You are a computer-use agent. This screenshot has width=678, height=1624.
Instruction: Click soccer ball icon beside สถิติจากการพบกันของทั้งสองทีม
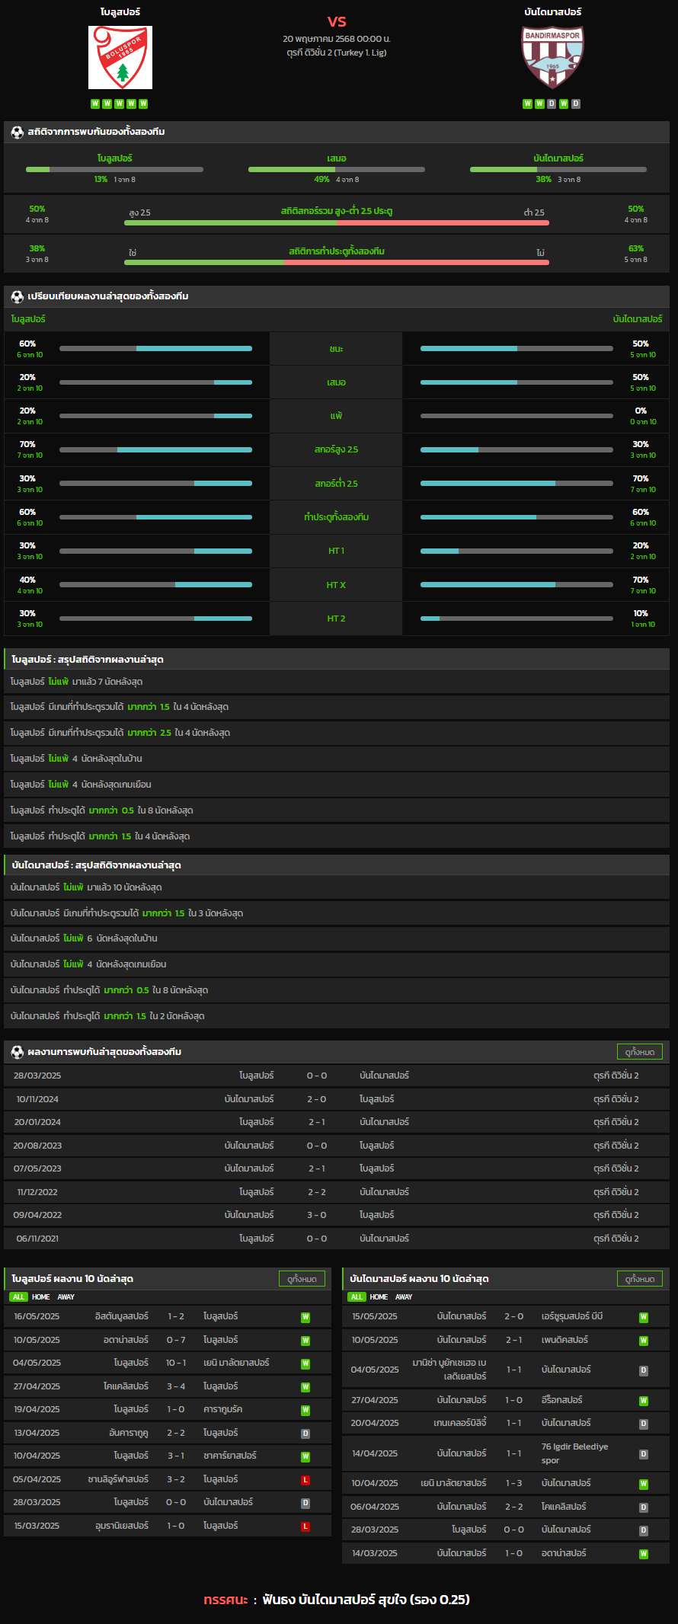(18, 132)
